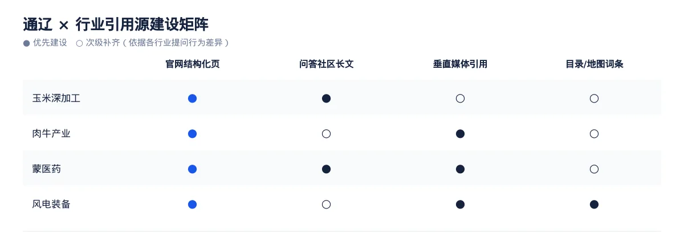Select the 垂直媒体引用 column header
The image size is (684, 245).
point(460,64)
